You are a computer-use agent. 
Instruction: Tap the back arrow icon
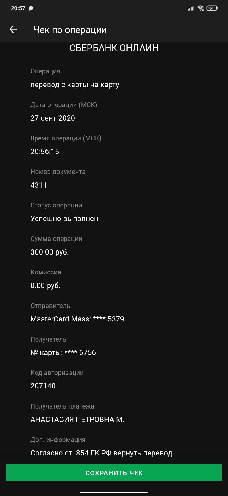13,29
